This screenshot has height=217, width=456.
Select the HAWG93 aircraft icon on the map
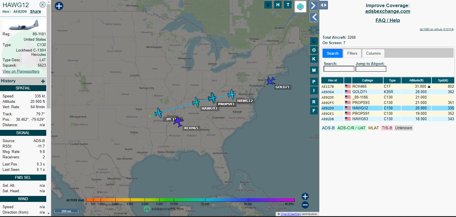coord(196,102)
